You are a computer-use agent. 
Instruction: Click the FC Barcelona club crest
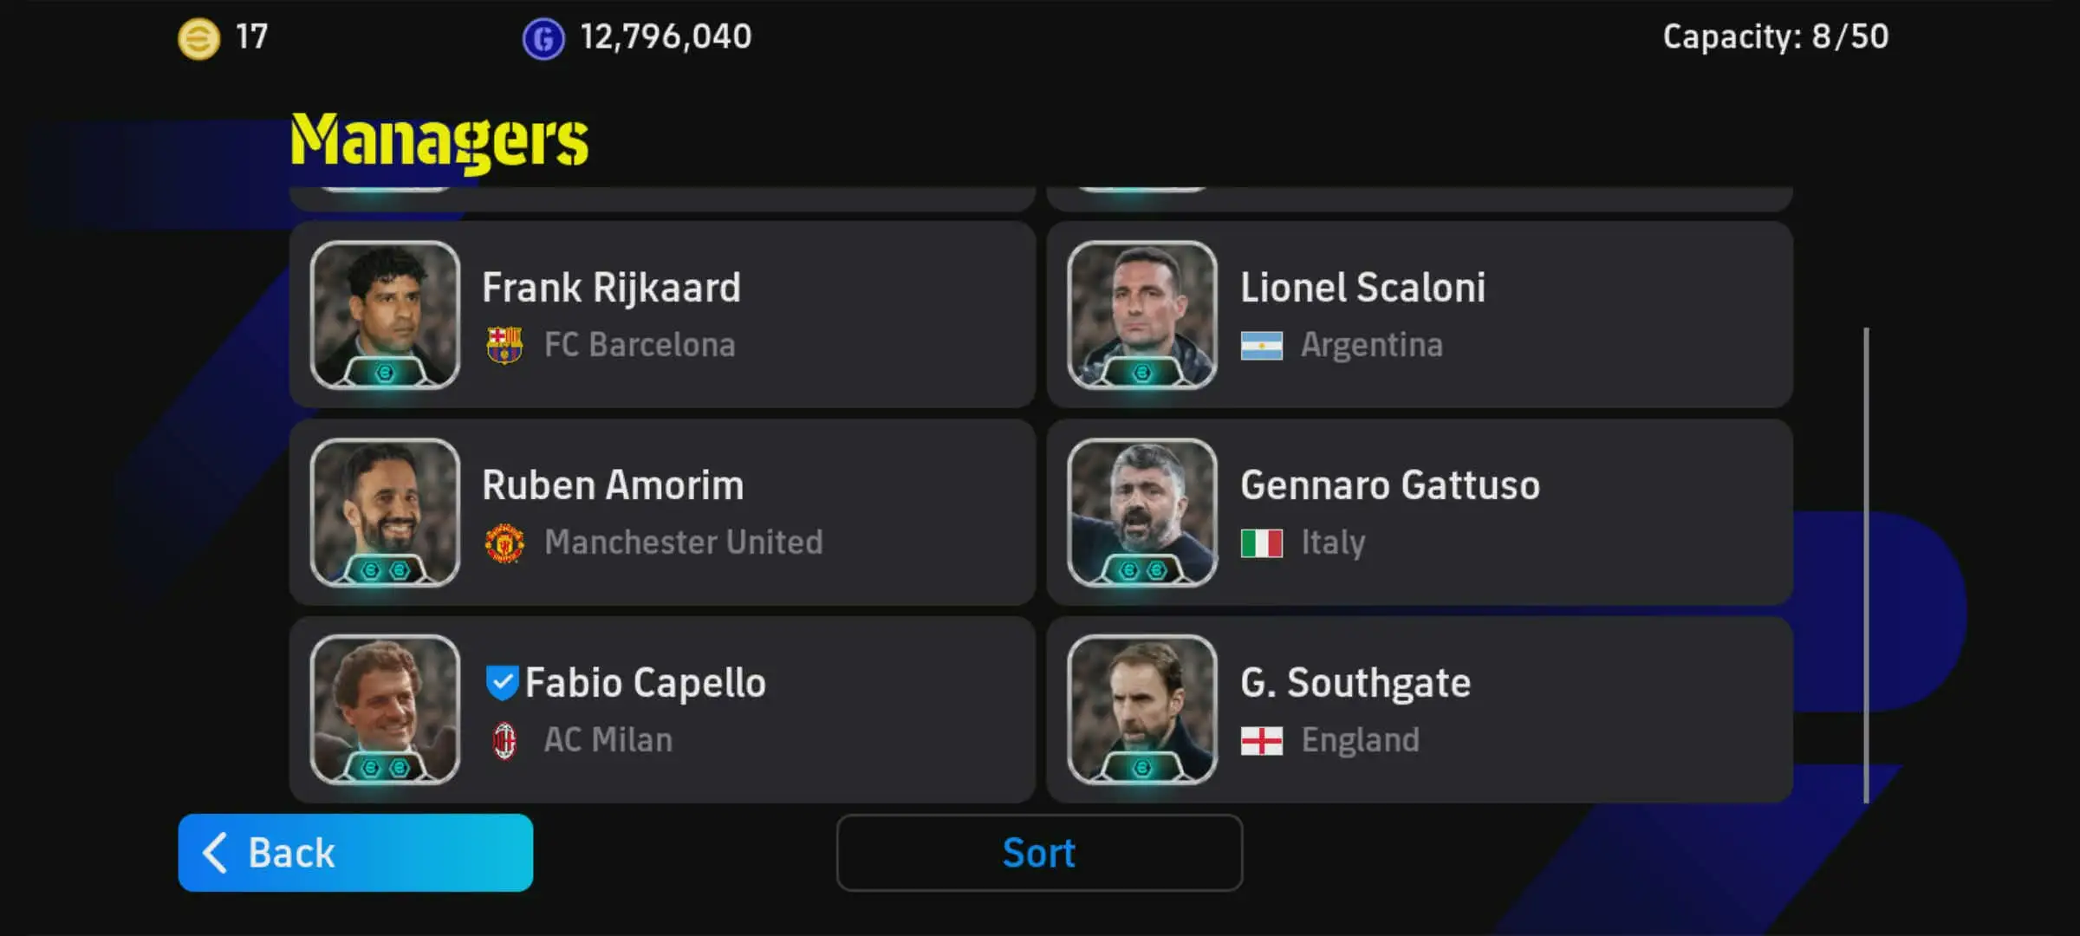pos(504,345)
